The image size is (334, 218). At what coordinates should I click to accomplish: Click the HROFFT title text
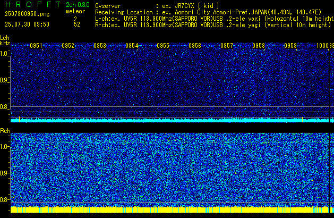[x=33, y=4]
